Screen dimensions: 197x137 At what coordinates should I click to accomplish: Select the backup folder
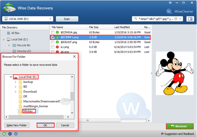(28, 82)
